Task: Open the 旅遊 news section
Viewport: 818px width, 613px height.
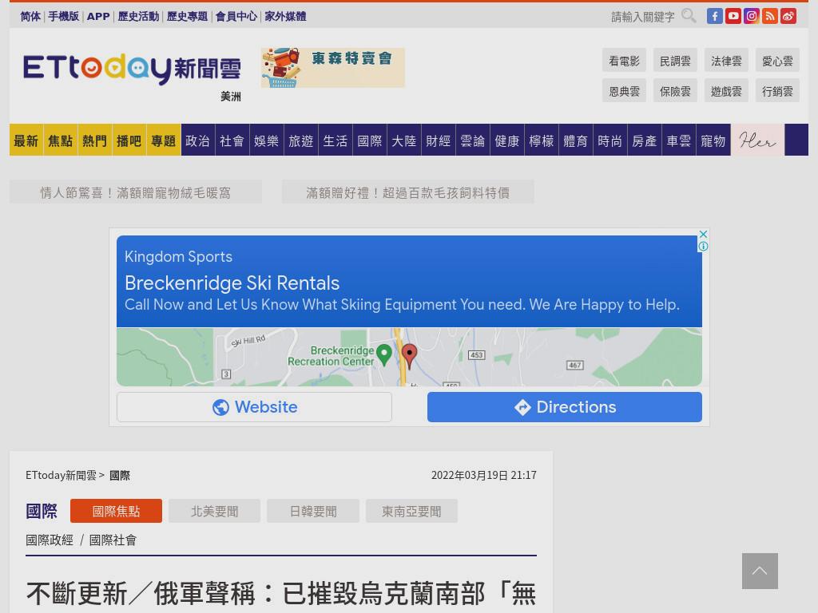Action: point(301,140)
